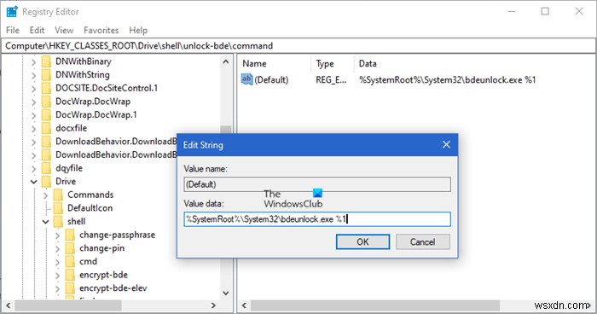Select the DocWrap.DocWrap.1 folder icon
The image size is (597, 314).
click(46, 114)
